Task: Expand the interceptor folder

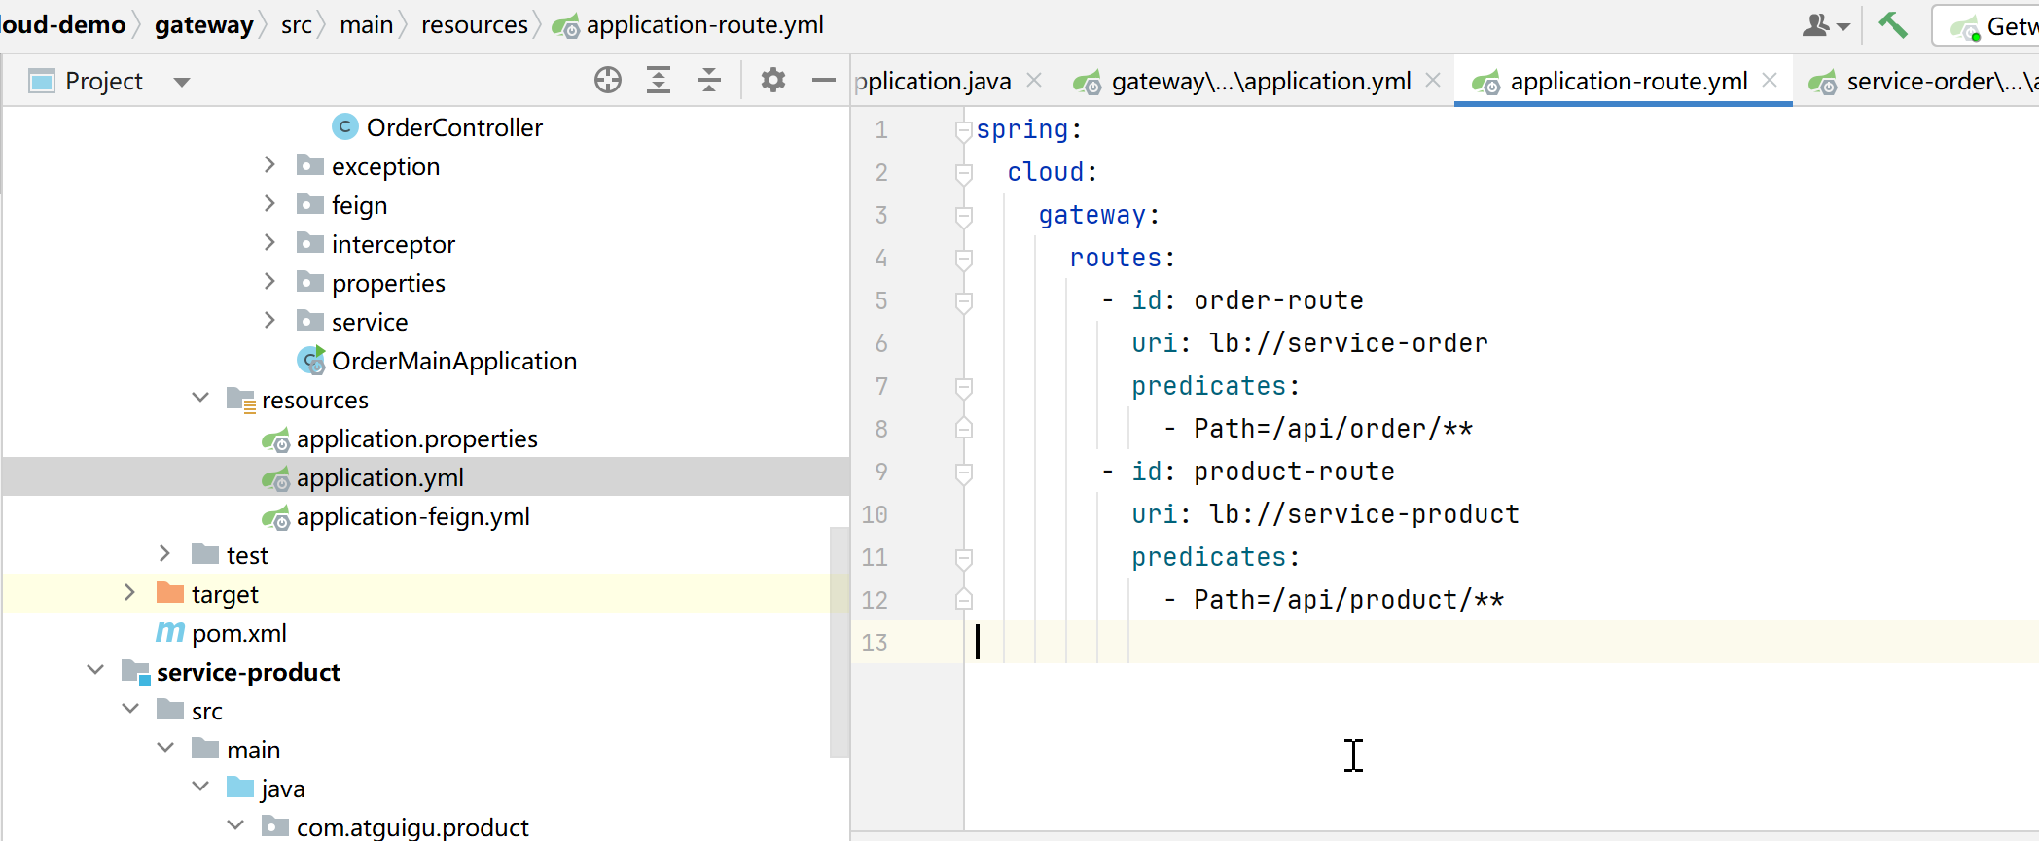Action: (269, 243)
